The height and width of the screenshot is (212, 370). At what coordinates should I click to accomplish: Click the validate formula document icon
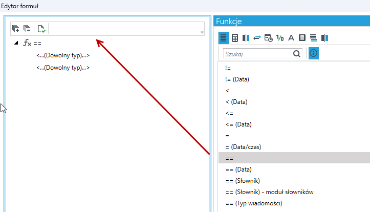pyautogui.click(x=41, y=29)
